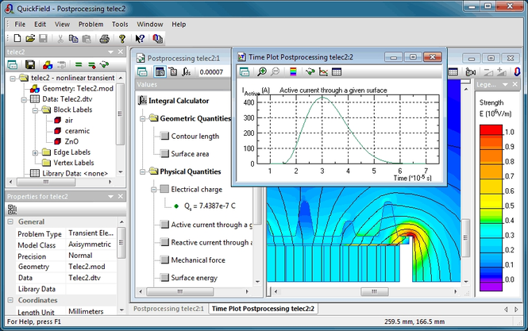Expand the Edge Labels tree node

coord(35,152)
